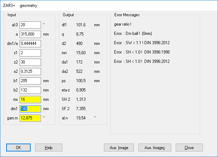The width and height of the screenshot is (218, 157).
Task: Click the 'Dm ball ! (0mm)' error line
Action: (134, 34)
